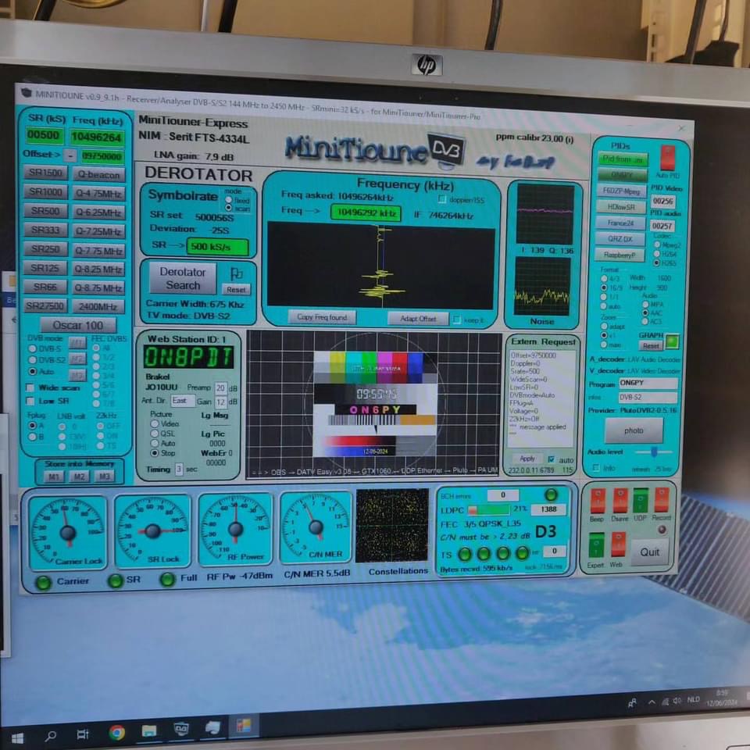Click the Program name field ONGPY

point(648,383)
